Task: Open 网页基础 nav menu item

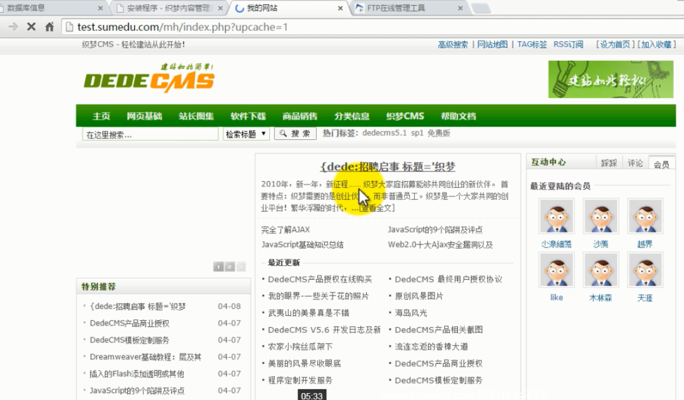Action: (x=144, y=116)
